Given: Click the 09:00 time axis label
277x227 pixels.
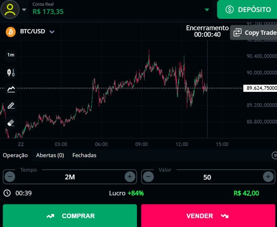Looking at the screenshot, I should coord(142,144).
